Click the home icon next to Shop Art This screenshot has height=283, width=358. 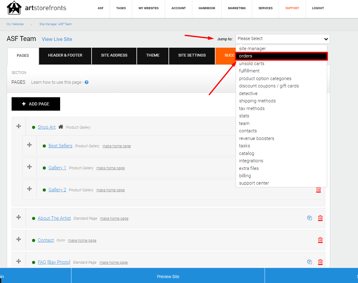pyautogui.click(x=61, y=127)
